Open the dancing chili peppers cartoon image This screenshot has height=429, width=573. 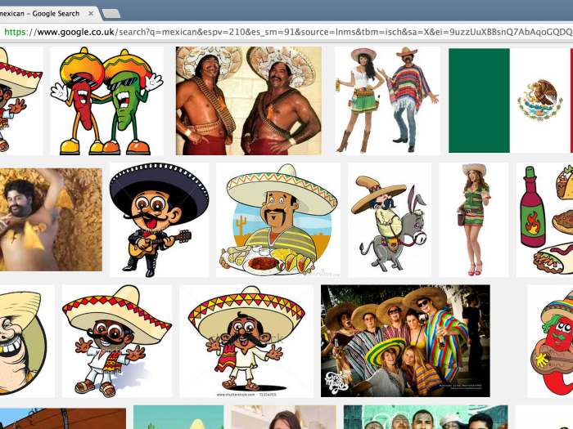106,101
